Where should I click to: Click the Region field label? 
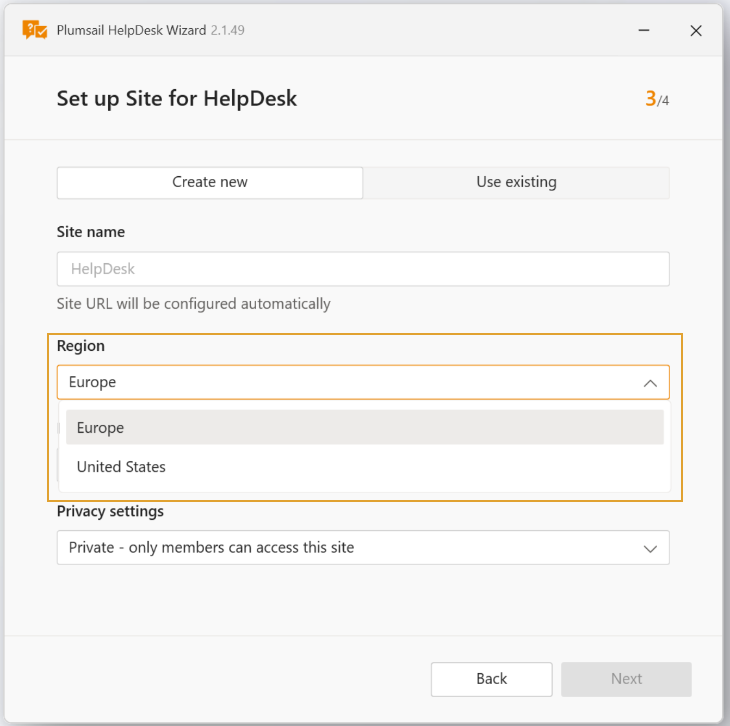coord(81,346)
